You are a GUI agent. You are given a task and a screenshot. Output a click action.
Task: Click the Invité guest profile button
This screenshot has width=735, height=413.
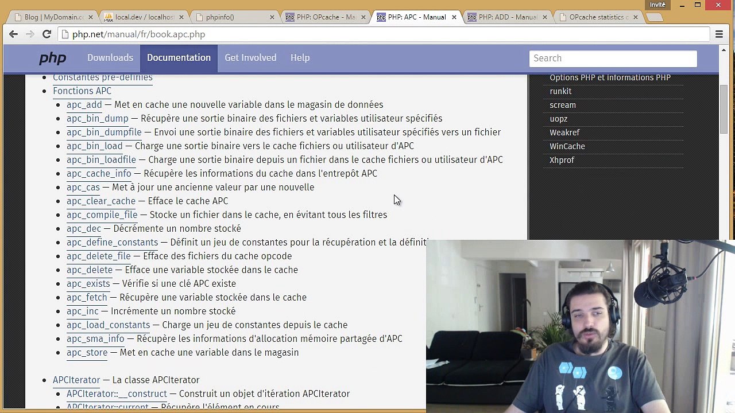point(657,5)
